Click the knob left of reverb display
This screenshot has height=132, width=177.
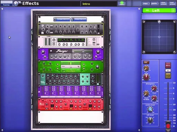click(54, 40)
